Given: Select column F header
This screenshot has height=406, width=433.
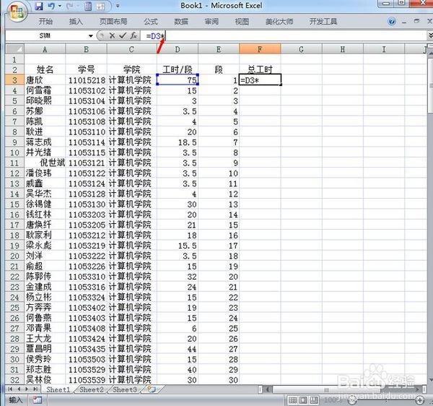Looking at the screenshot, I should 260,49.
